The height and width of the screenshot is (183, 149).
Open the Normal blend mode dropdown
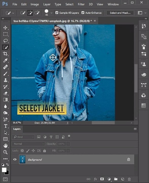pyautogui.click(x=28, y=144)
